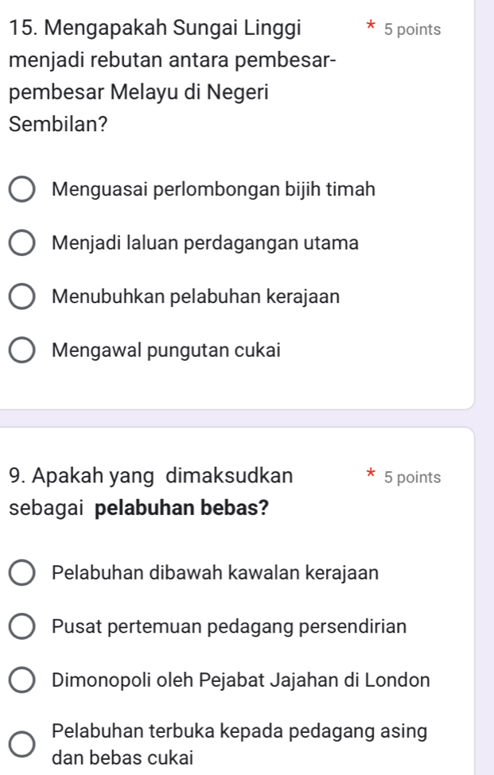Click the answer text 'Menguasai perlombongan bijih timah'
The width and height of the screenshot is (494, 775).
tap(213, 190)
